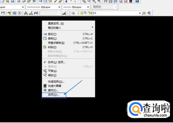Toggle layer 0 freeze sun icon
This screenshot has height=123, width=173.
point(82,13)
